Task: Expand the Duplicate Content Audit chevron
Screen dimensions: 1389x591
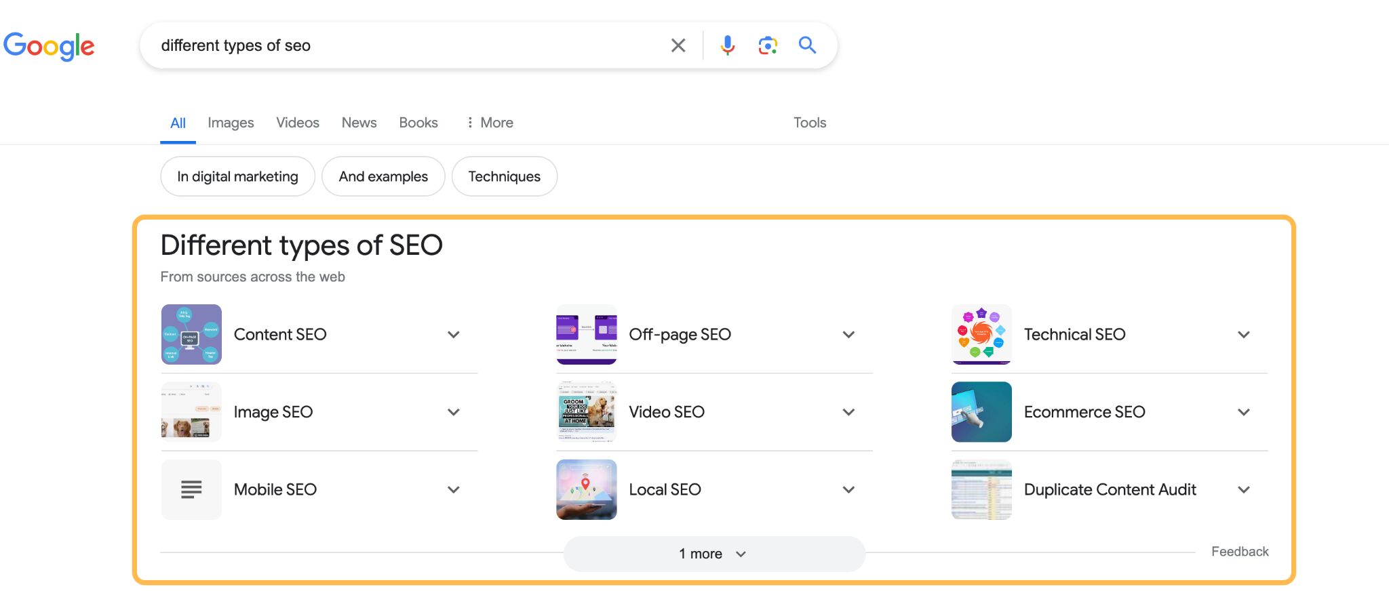Action: (x=1244, y=489)
